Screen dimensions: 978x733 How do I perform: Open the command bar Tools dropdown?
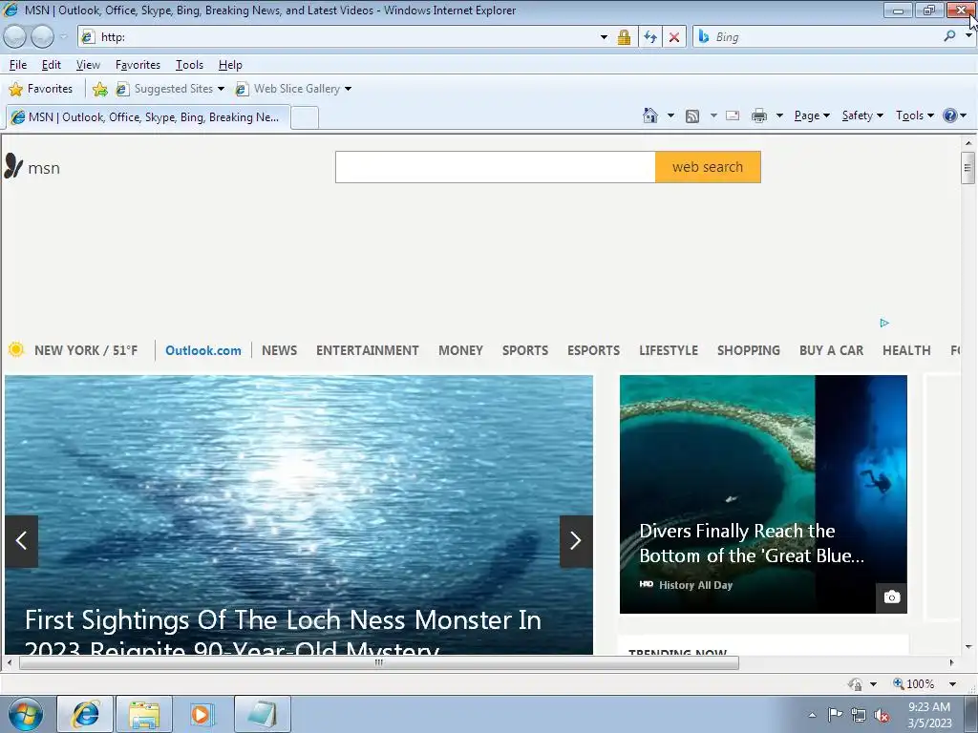(914, 115)
